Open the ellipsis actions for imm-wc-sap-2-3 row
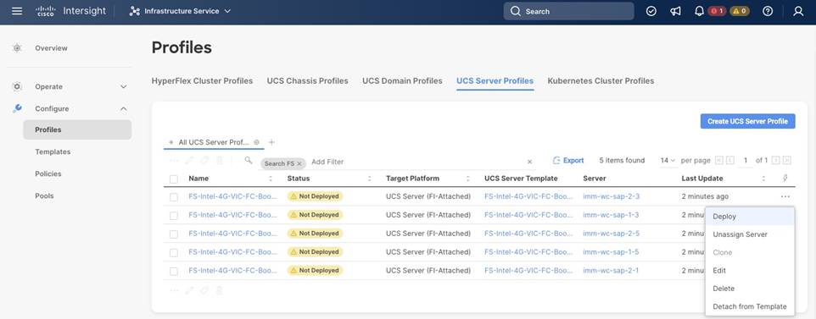 [x=785, y=196]
